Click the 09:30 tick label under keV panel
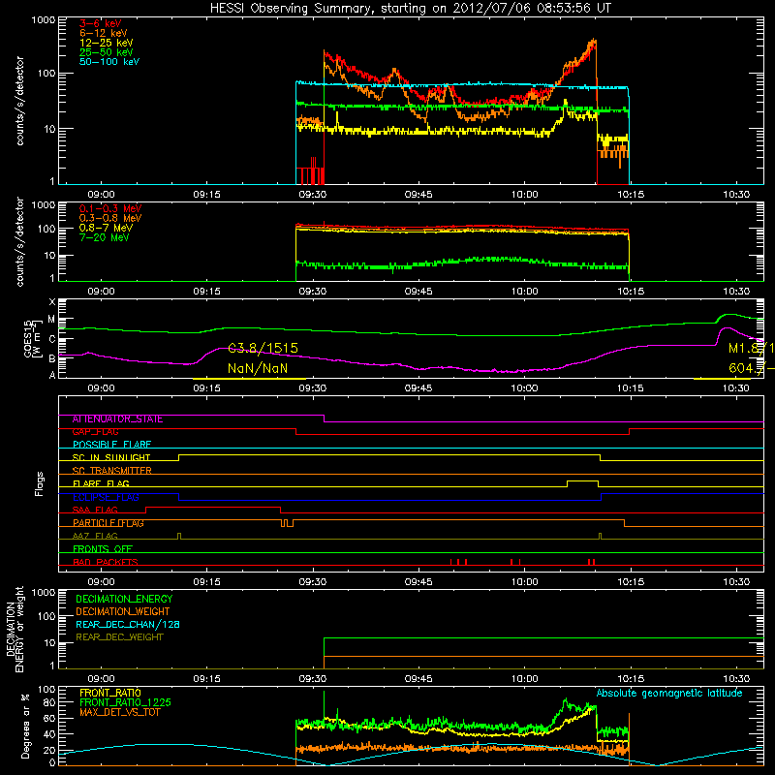Image resolution: width=775 pixels, height=775 pixels. click(312, 195)
